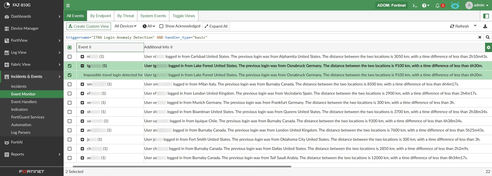The height and width of the screenshot is (176, 492).
Task: Click the horizontal scrollbar under the table
Action: pyautogui.click(x=182, y=167)
